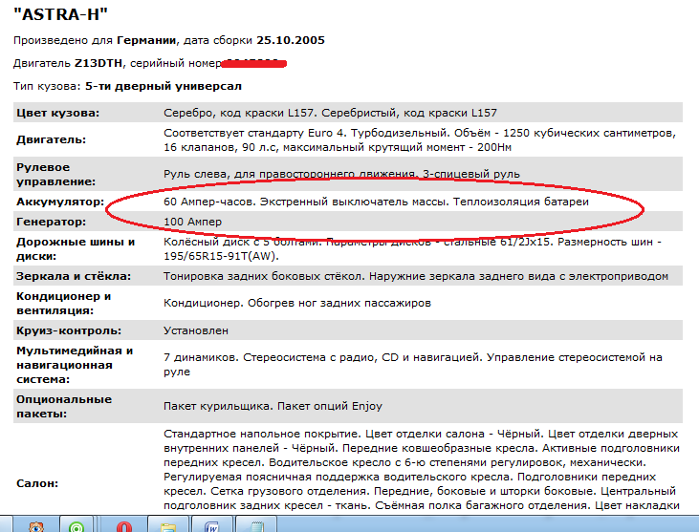Screen dimensions: 699x532
Task: Click the Салон row label
Action: 37,483
